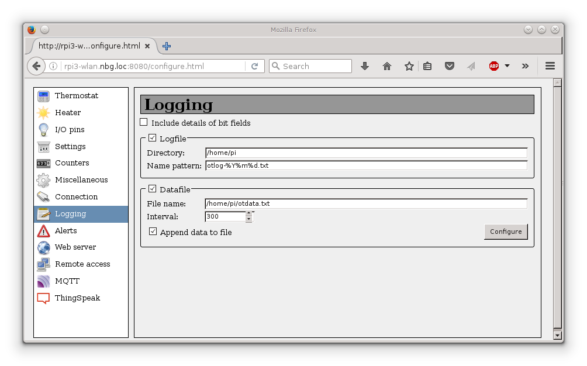Open the Settings section
Viewport: 587px width, 366px height.
(x=70, y=147)
